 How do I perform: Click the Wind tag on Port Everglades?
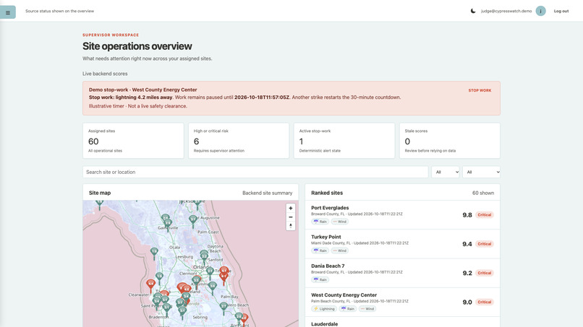click(339, 222)
